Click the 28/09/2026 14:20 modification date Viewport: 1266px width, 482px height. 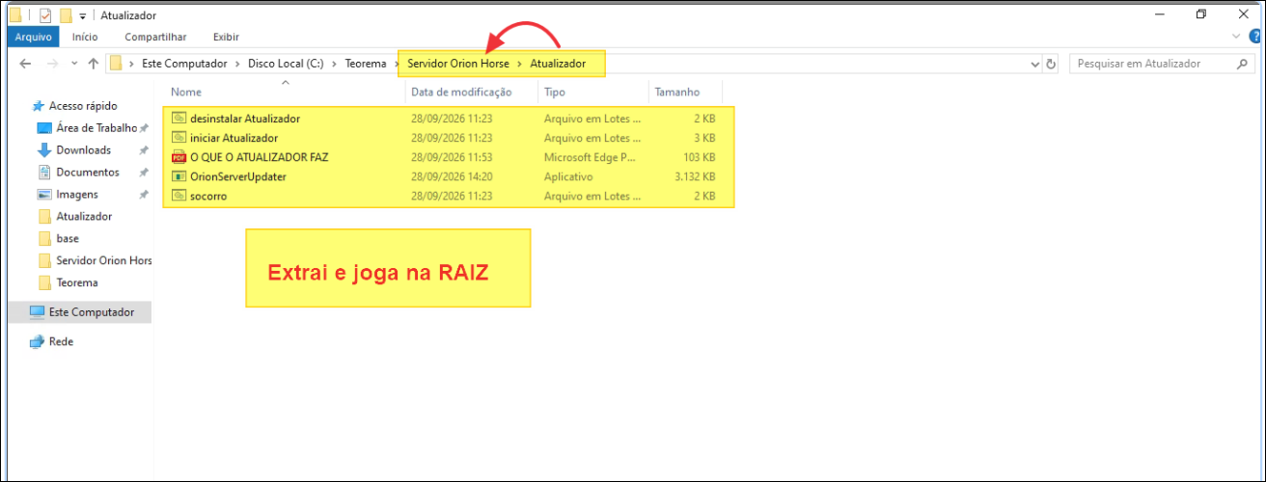(x=452, y=176)
